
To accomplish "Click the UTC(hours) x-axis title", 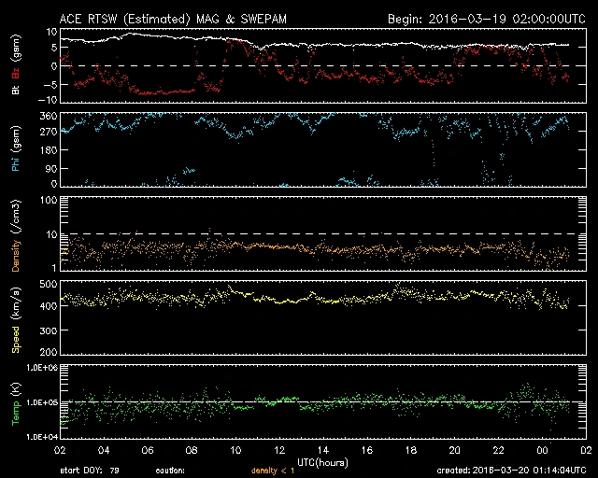I will tap(322, 463).
